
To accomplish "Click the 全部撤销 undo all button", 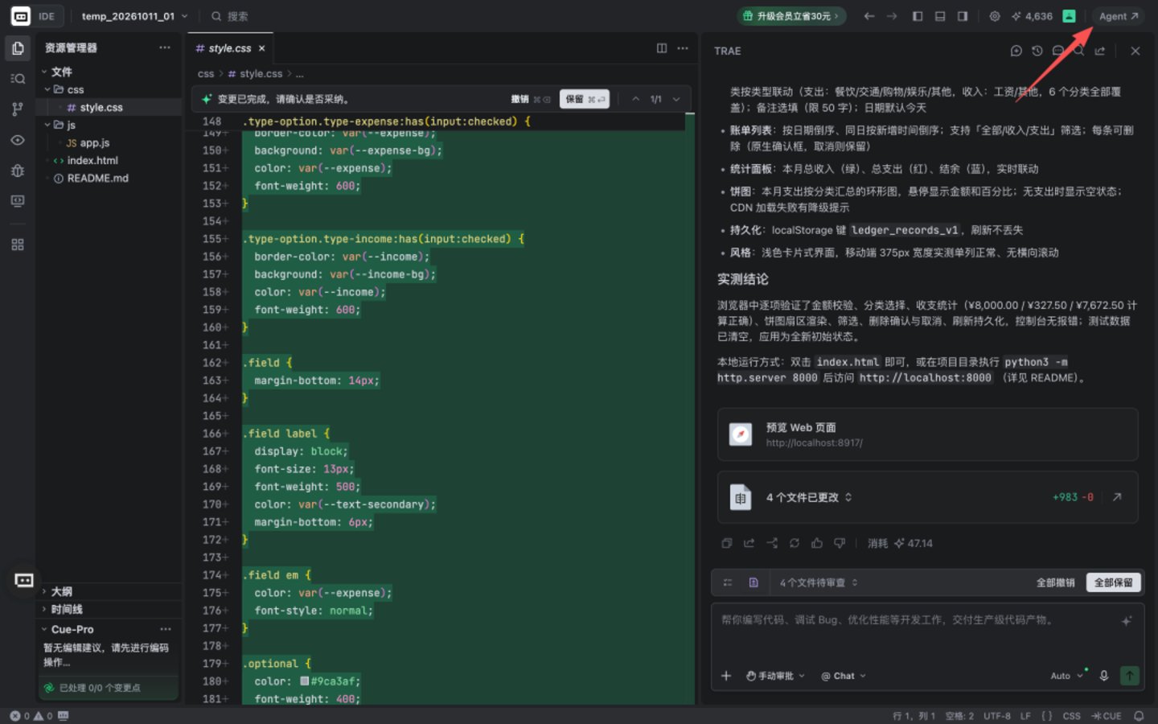I will point(1055,582).
